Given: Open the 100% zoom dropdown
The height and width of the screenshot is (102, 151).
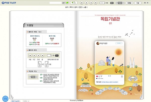Looking at the screenshot, I should point(26,101).
